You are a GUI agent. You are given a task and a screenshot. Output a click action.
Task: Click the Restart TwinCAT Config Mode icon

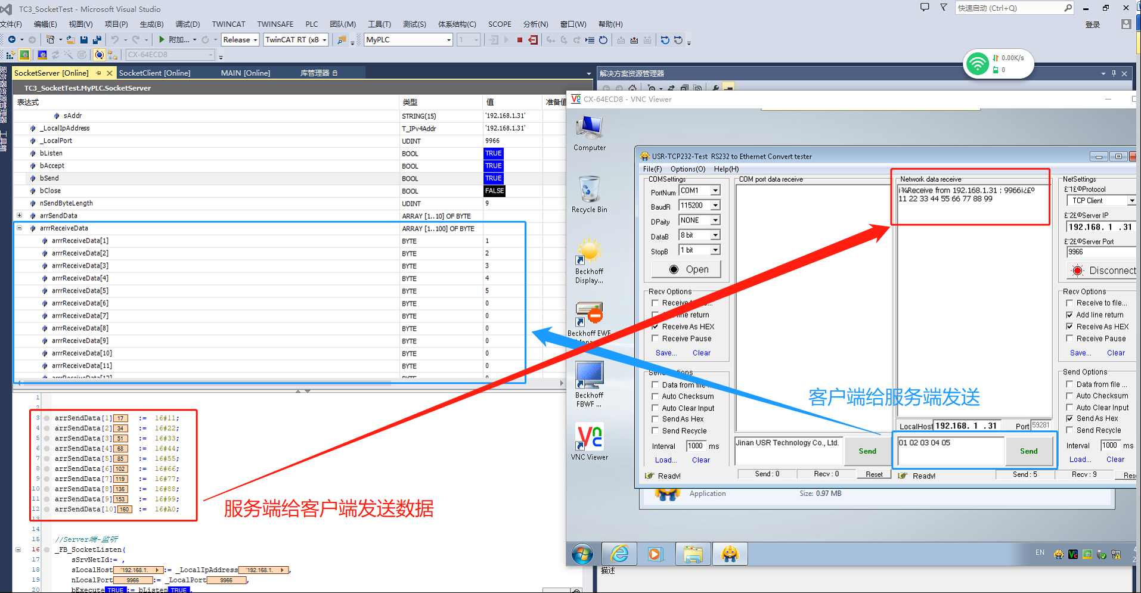42,55
